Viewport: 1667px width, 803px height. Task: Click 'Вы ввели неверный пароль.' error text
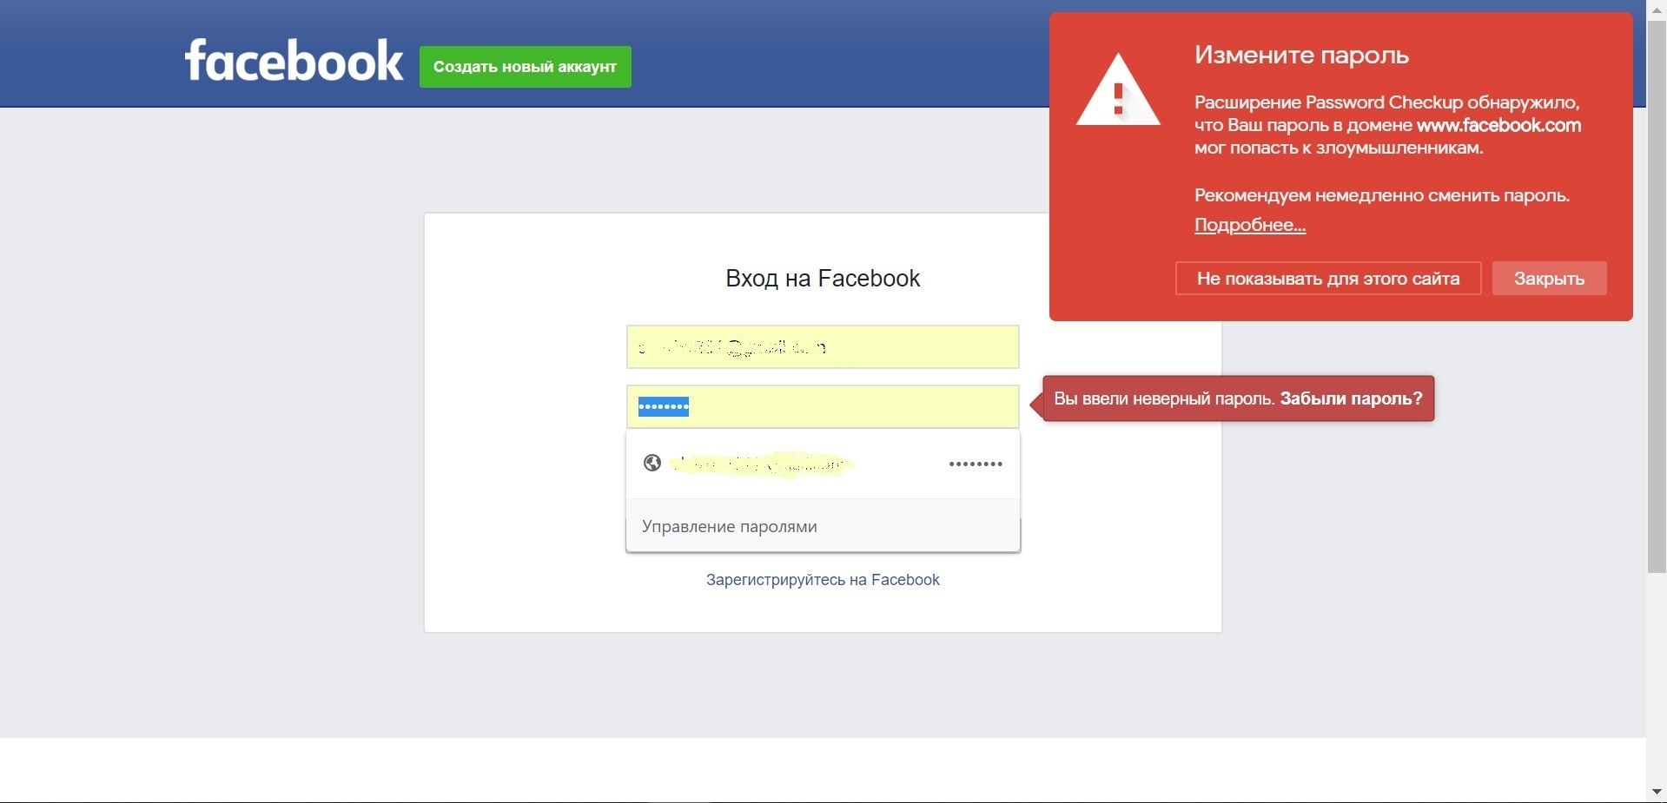pos(1164,398)
